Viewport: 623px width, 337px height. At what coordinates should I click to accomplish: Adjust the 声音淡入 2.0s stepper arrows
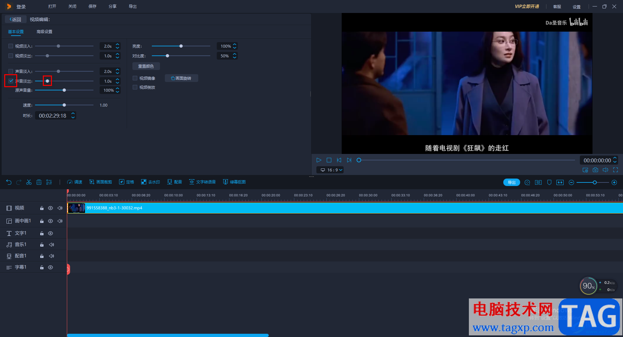click(117, 71)
